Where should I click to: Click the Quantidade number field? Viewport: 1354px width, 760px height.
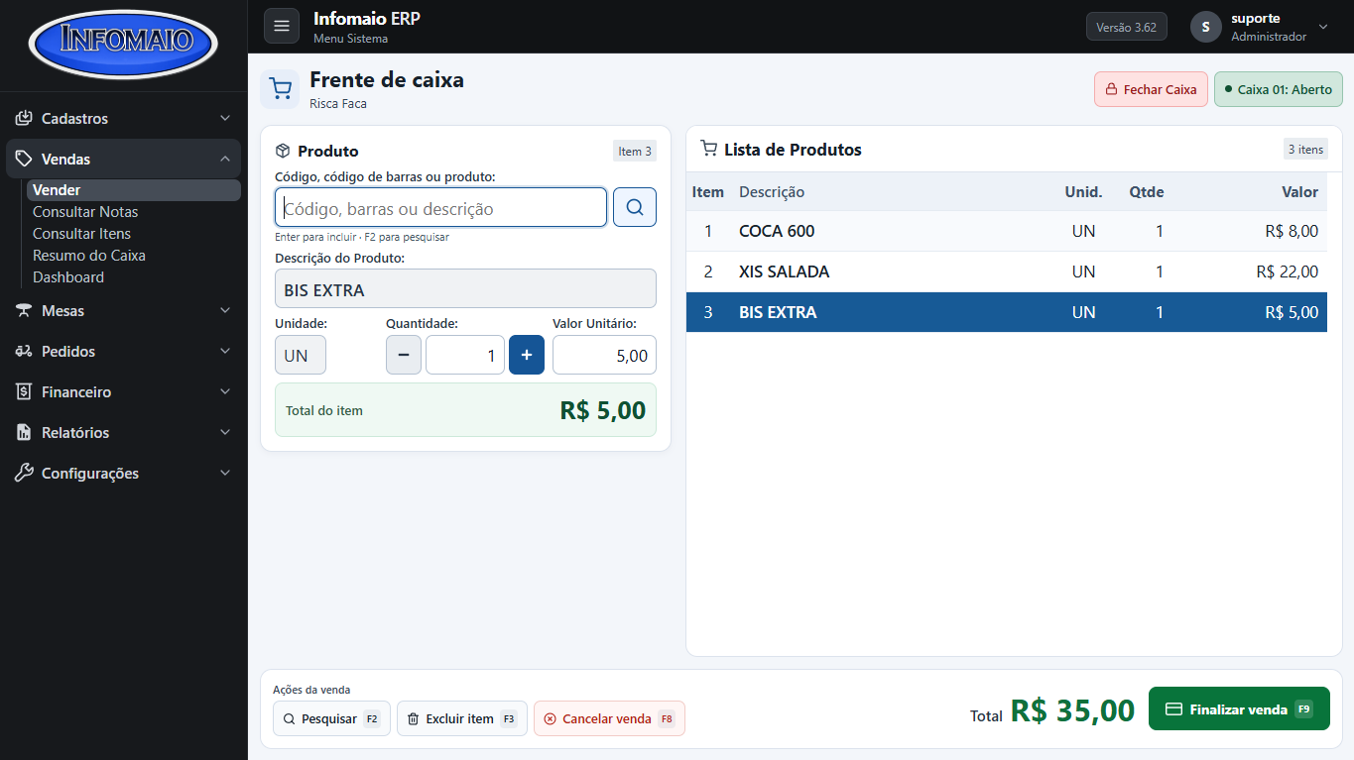point(465,355)
